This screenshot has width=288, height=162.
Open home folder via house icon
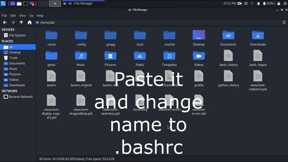pos(30,22)
